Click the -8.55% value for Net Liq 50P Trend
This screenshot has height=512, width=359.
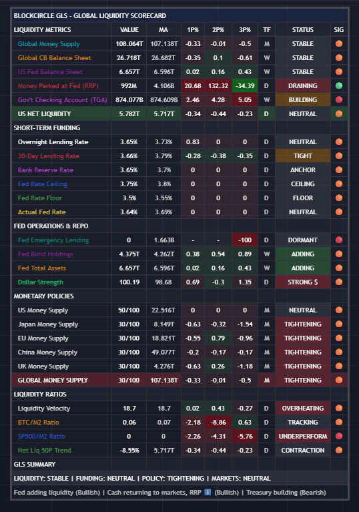coord(129,451)
